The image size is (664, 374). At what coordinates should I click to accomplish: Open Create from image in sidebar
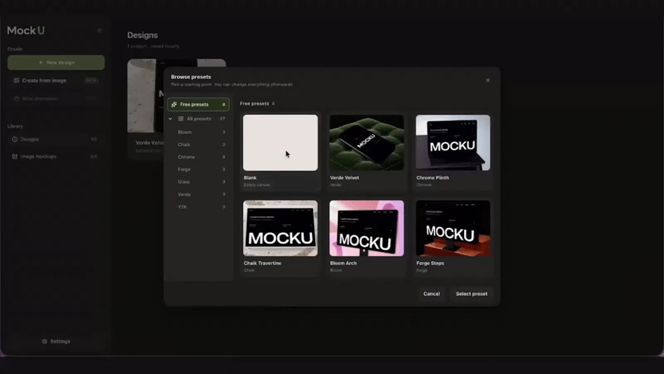[x=56, y=81]
